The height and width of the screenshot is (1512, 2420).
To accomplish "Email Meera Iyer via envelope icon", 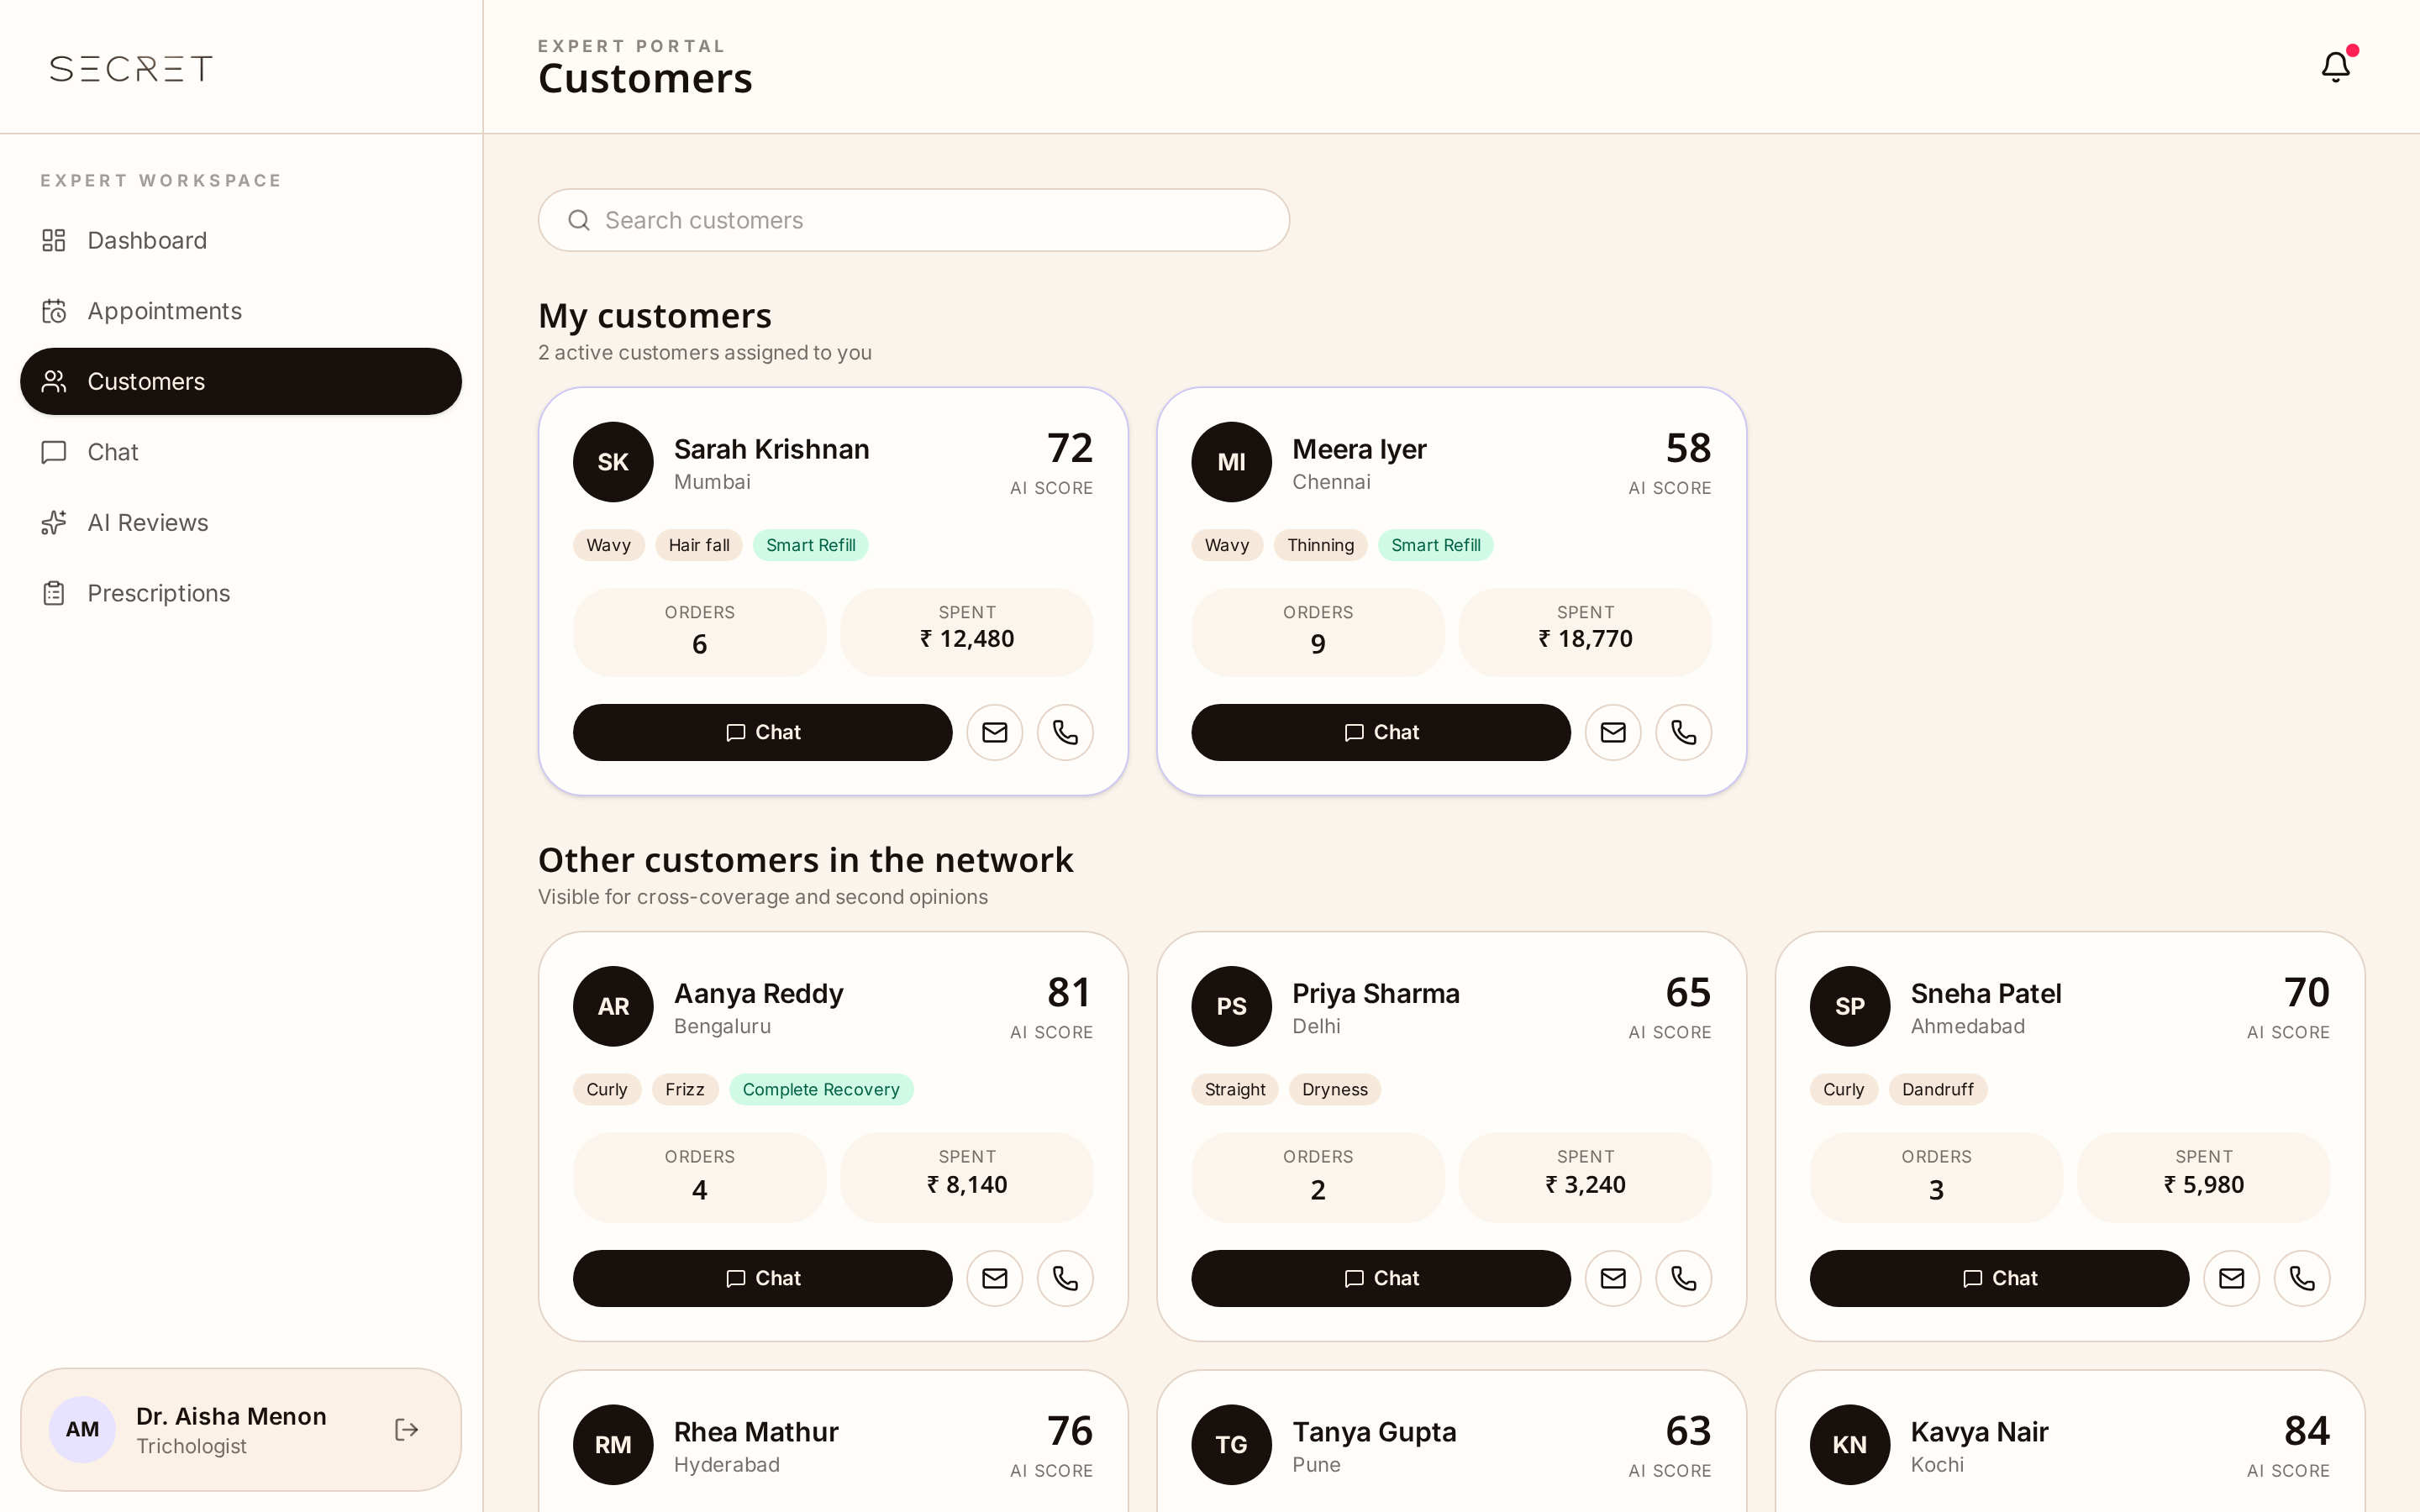I will [x=1613, y=732].
